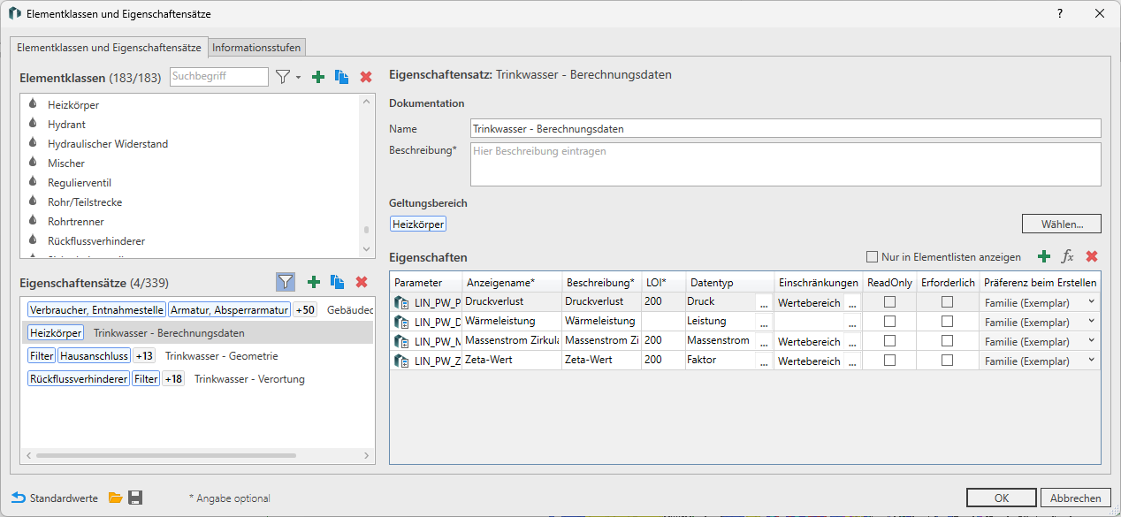Switch to Informationsstufen tab
The image size is (1121, 517).
[x=256, y=48]
